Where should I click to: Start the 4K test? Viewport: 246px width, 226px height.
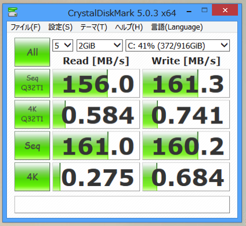(x=32, y=177)
